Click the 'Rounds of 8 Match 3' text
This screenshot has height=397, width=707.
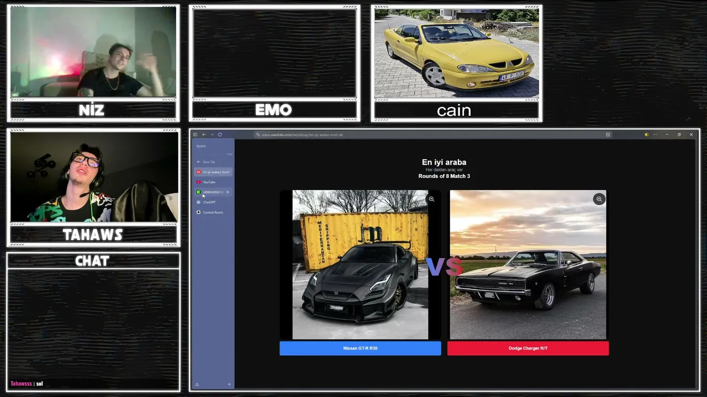pos(444,176)
